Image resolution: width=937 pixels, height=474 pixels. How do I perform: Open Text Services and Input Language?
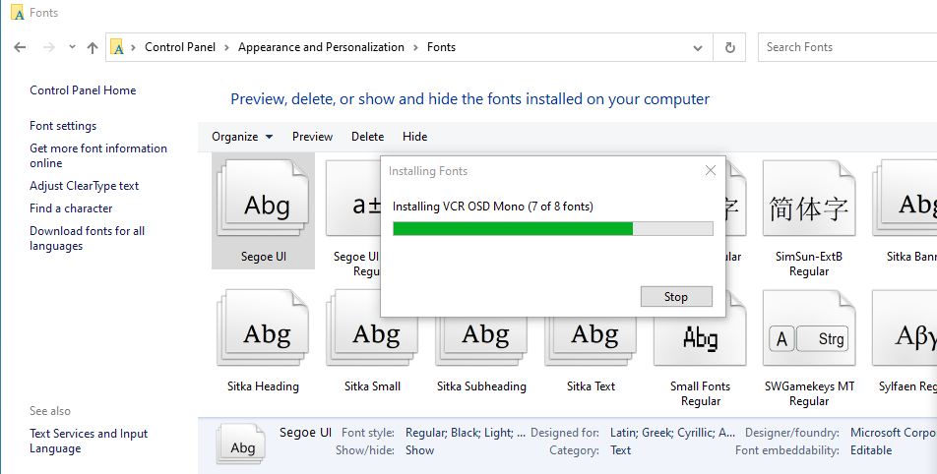89,441
